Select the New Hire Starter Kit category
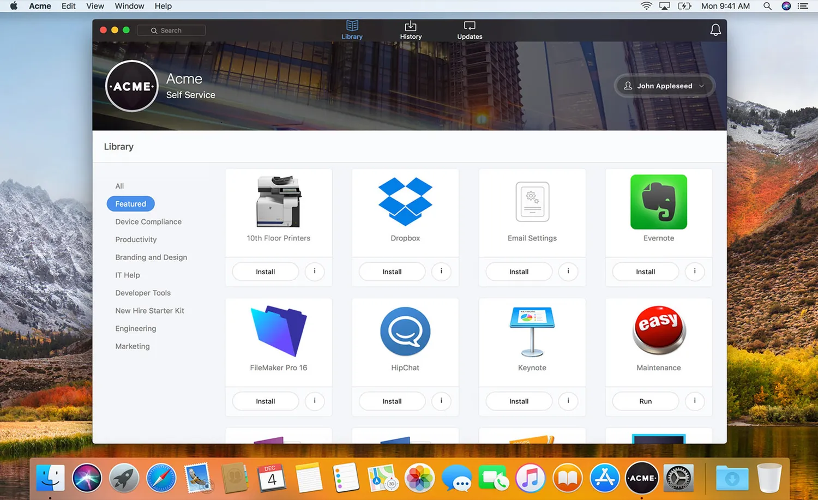This screenshot has height=500, width=818. (149, 311)
